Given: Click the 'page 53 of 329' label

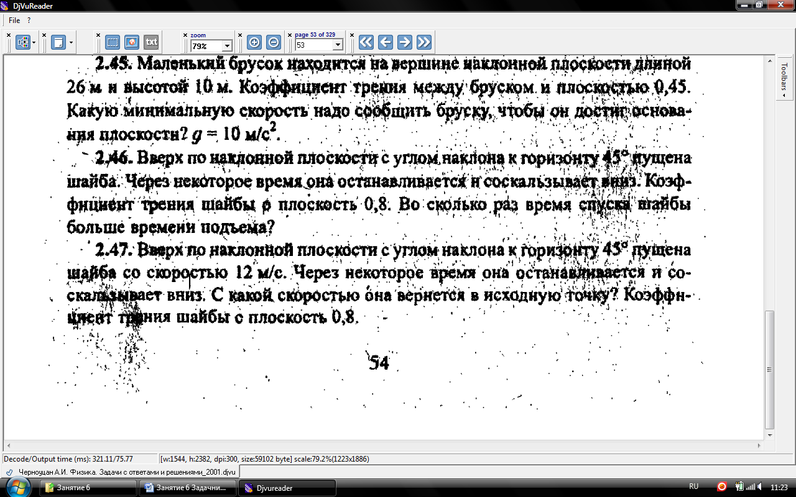Looking at the screenshot, I should click(x=315, y=35).
